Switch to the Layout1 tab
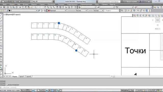Screen dimensions: 163x92 (x=22, y=76)
